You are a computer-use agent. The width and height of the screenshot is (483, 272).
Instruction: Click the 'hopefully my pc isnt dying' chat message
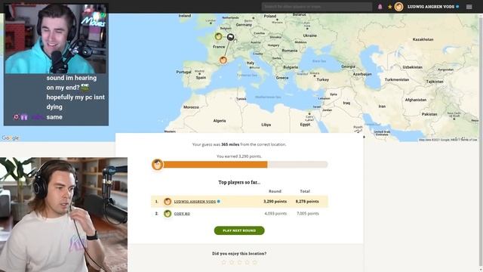pyautogui.click(x=75, y=102)
